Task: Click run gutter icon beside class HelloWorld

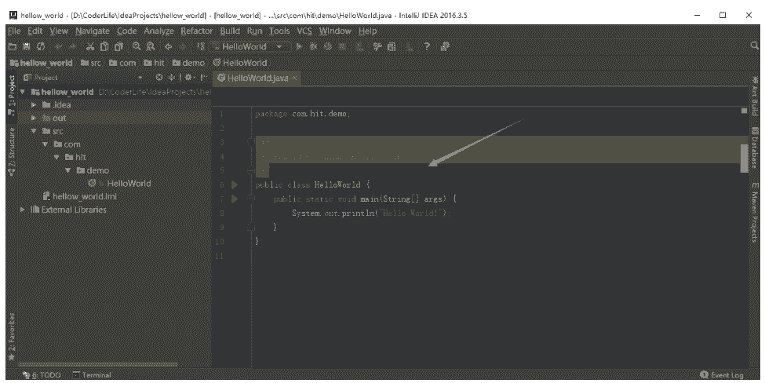Action: click(234, 185)
